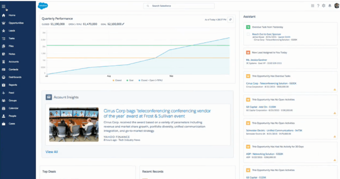Click the Yahoo Finance source label
This screenshot has height=179, width=340.
tap(117, 137)
